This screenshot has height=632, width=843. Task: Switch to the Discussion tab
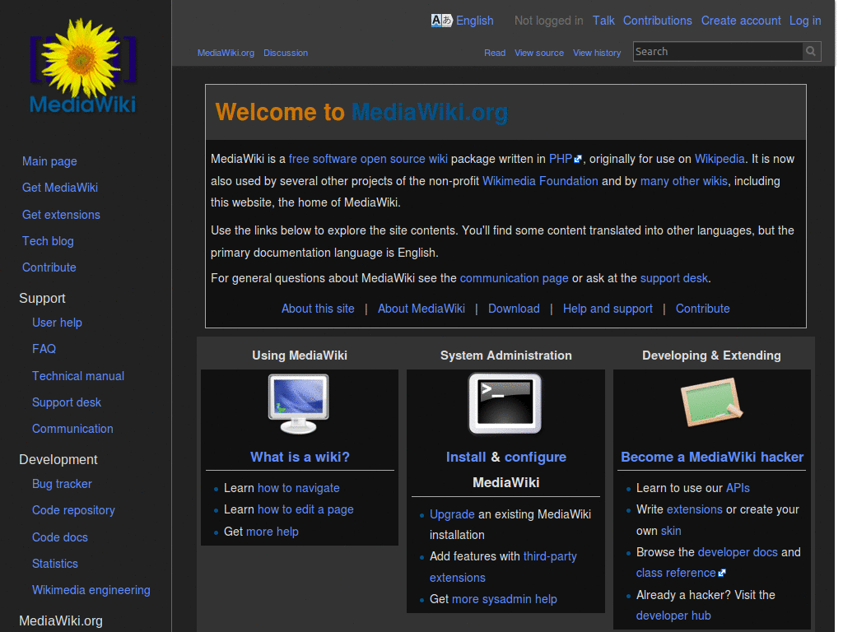click(x=286, y=52)
